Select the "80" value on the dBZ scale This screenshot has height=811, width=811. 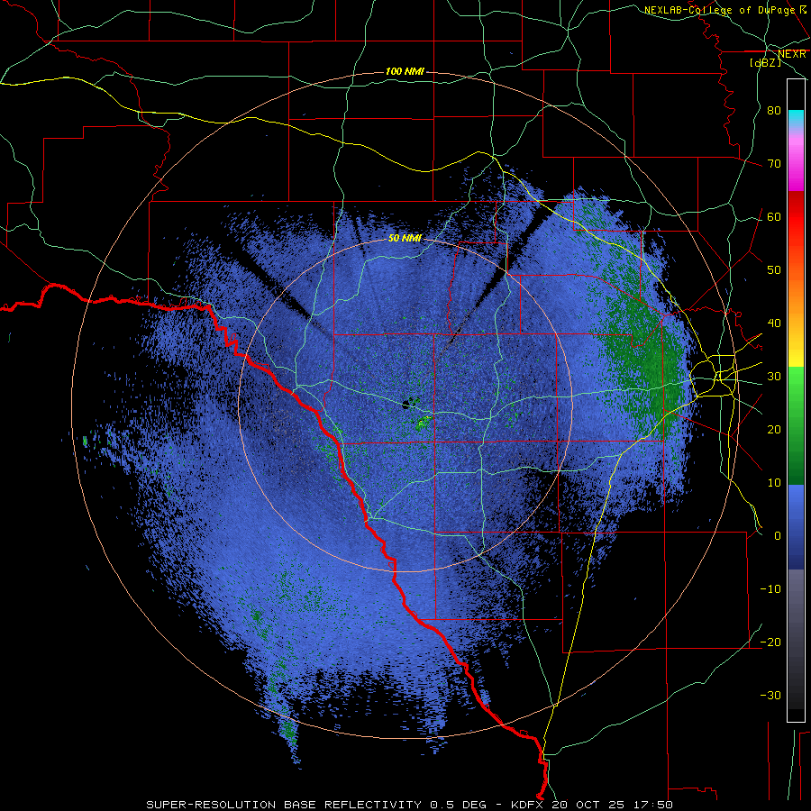pyautogui.click(x=774, y=111)
